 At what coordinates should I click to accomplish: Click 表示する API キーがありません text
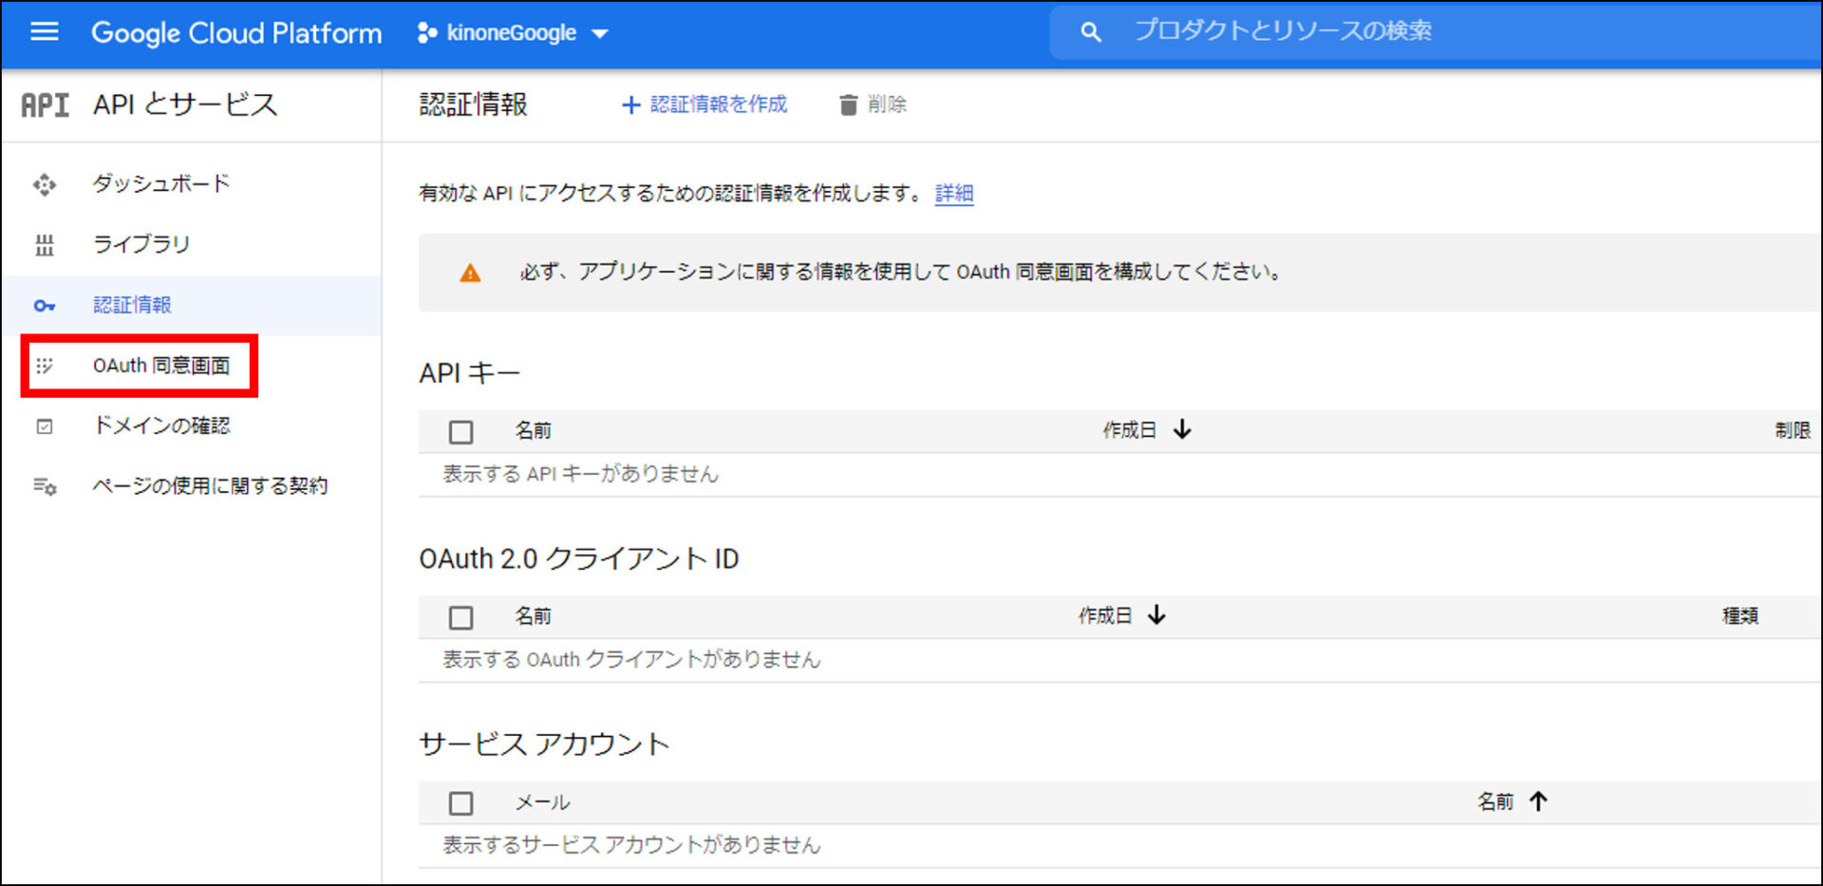[x=581, y=474]
